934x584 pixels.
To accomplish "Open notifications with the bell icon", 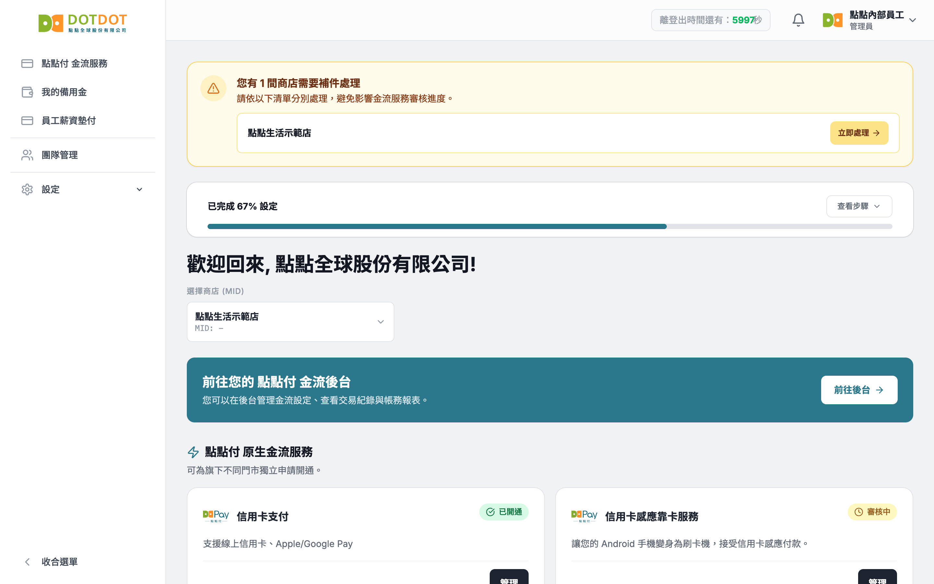I will (x=798, y=20).
